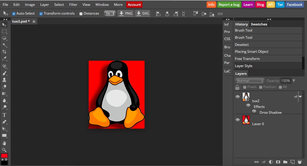Open the 1x export scale dropdown

click(110, 14)
